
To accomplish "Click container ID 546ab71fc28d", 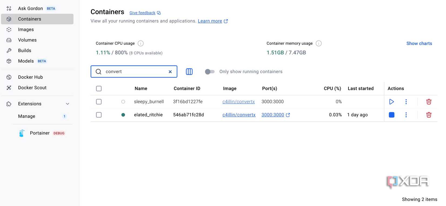I will click(x=188, y=115).
